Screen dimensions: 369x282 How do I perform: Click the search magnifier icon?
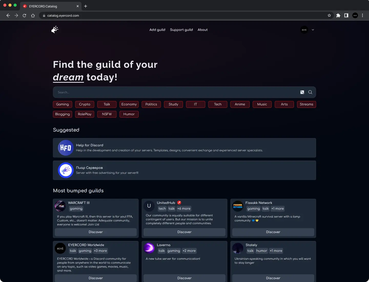(x=310, y=92)
